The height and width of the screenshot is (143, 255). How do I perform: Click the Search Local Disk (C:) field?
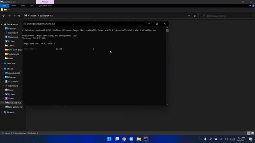(x=227, y=16)
